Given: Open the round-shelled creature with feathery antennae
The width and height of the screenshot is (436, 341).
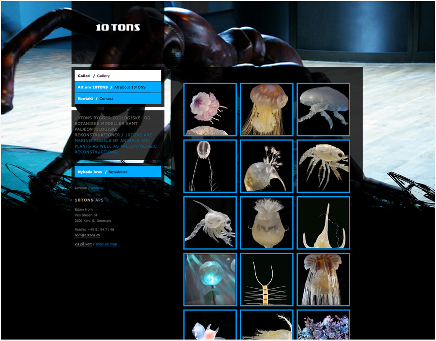Looking at the screenshot, I should point(266,166).
